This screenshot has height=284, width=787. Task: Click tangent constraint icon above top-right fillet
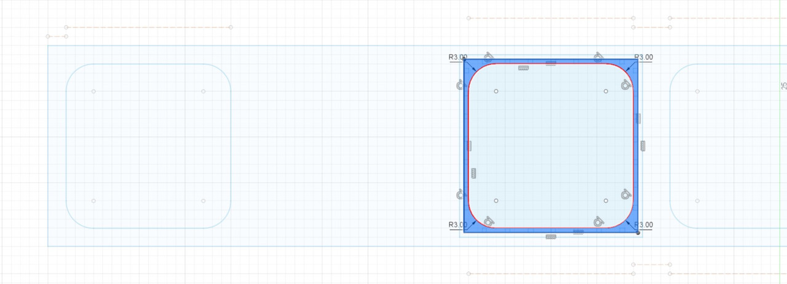[x=598, y=57]
